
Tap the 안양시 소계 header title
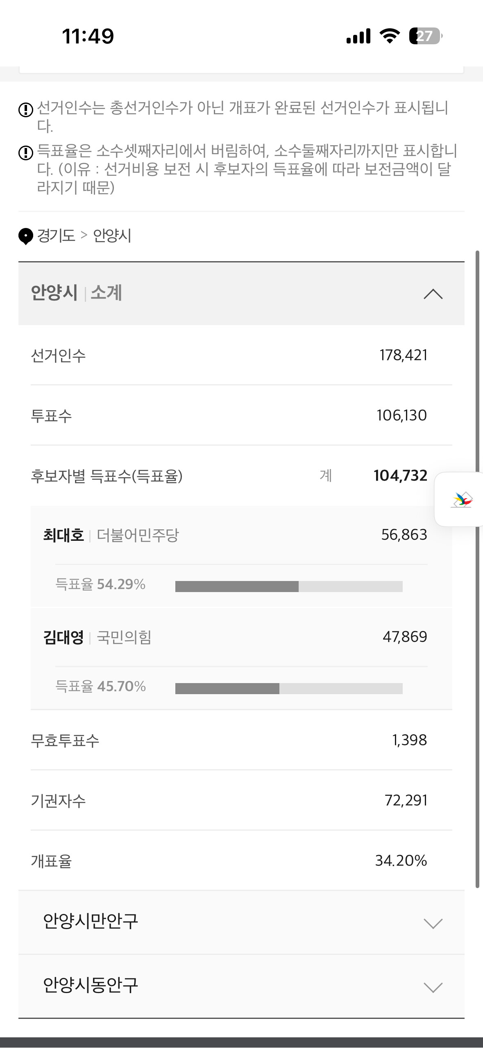coord(76,293)
